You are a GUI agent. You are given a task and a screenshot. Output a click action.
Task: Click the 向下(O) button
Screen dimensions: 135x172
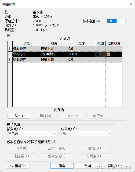pyautogui.click(x=99, y=116)
